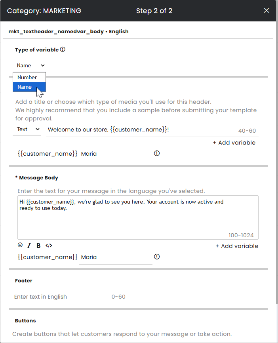The width and height of the screenshot is (278, 343).
Task: Insert emoji using the smiley icon
Action: 20,245
